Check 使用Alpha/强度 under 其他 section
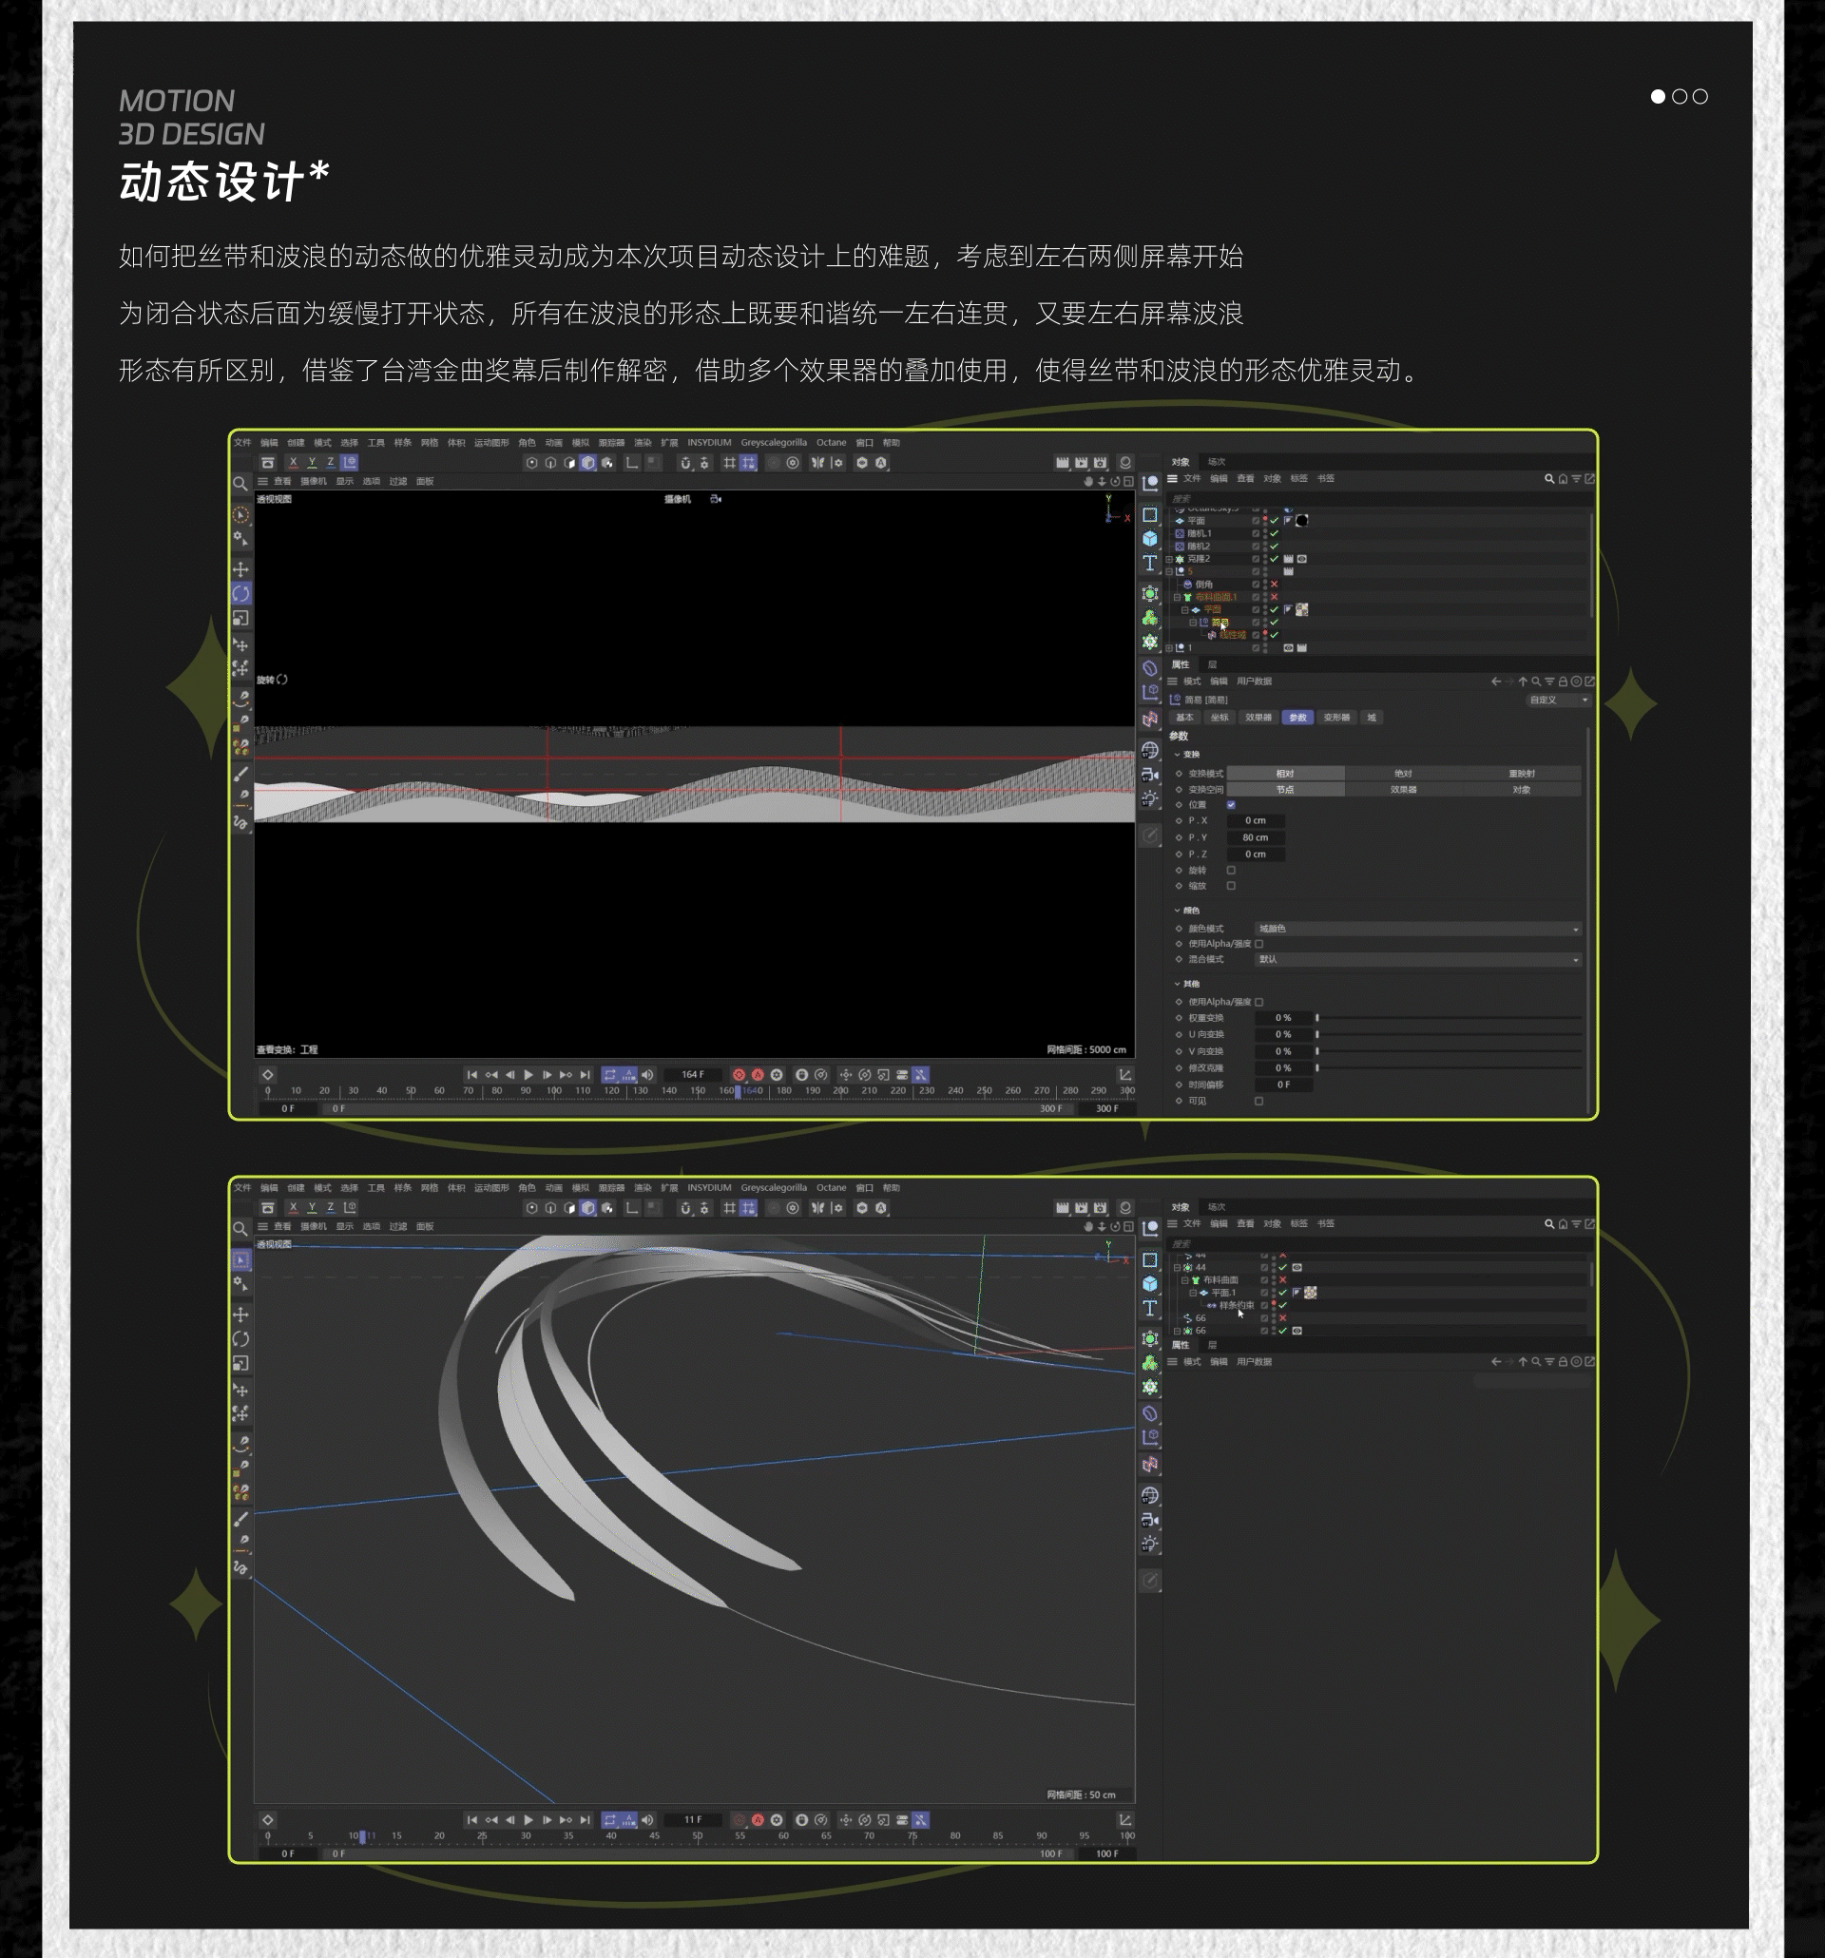This screenshot has width=1825, height=1958. click(1258, 1002)
